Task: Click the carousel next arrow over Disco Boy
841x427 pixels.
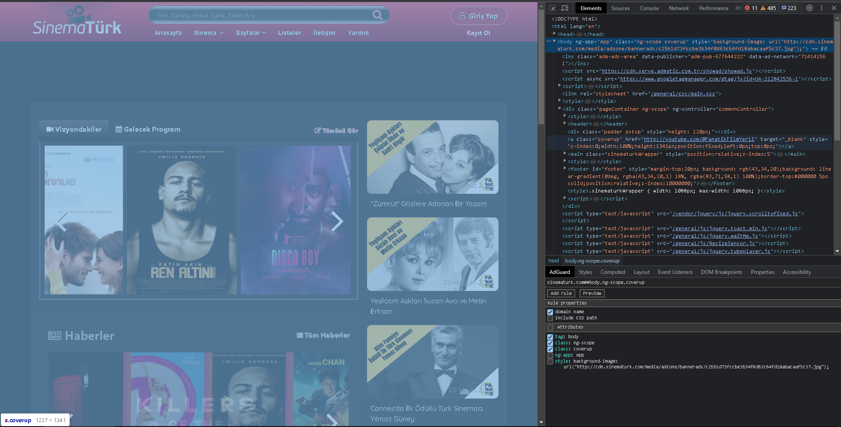Action: coord(337,221)
